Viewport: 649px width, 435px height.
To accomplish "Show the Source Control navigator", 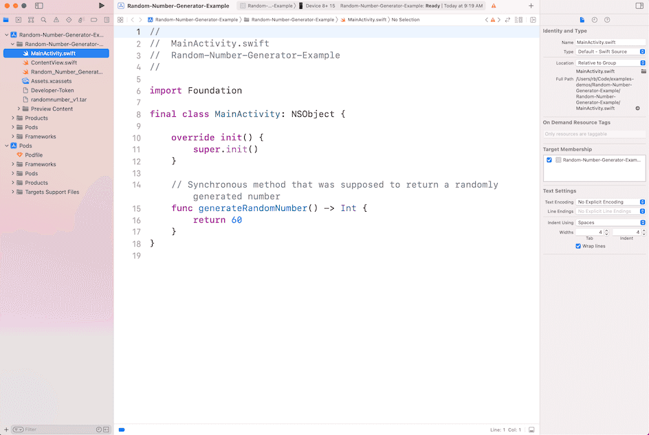I will coord(19,20).
